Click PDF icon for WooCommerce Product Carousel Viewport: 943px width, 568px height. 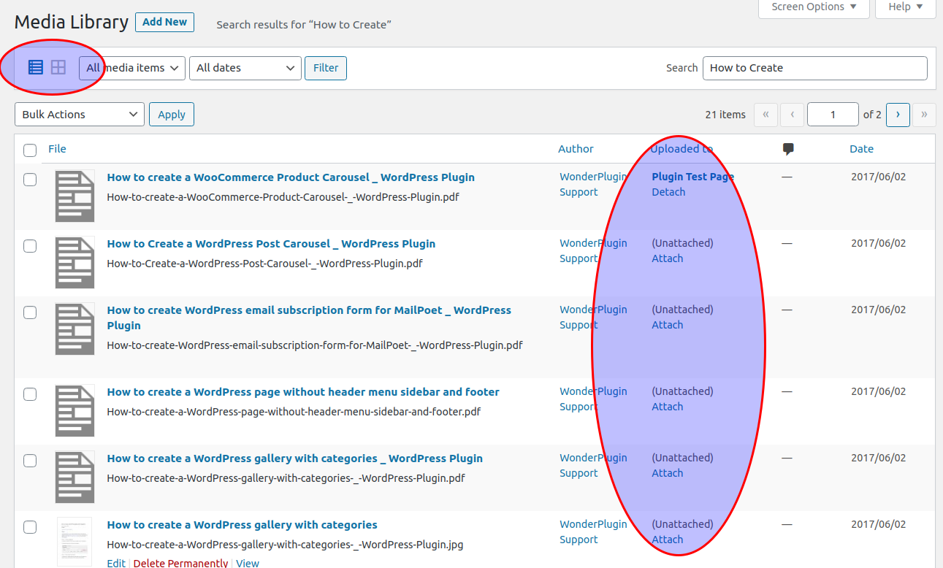(75, 196)
